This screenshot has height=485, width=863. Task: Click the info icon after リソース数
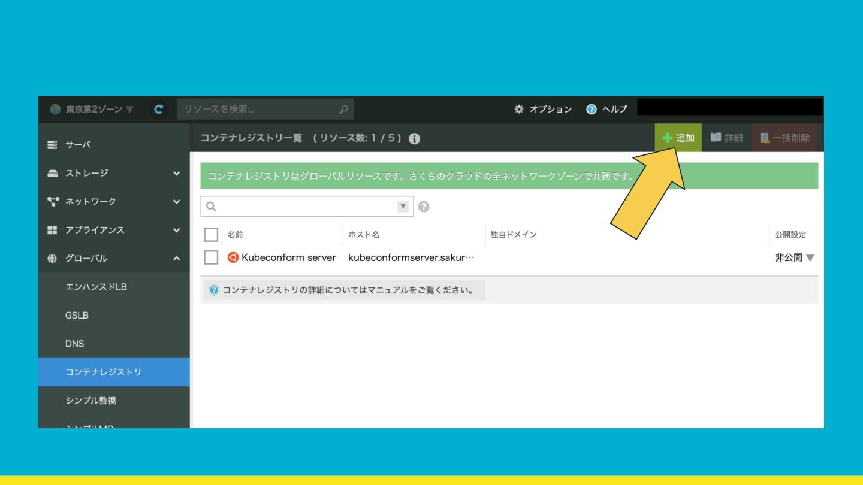click(x=414, y=138)
